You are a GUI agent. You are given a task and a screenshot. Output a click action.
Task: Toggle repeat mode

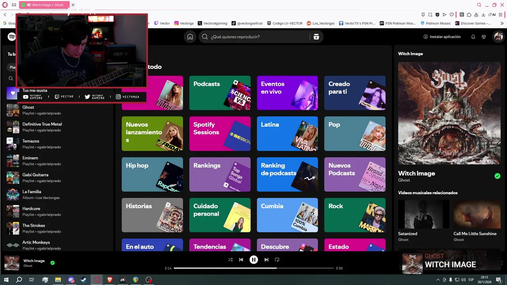[x=277, y=260]
